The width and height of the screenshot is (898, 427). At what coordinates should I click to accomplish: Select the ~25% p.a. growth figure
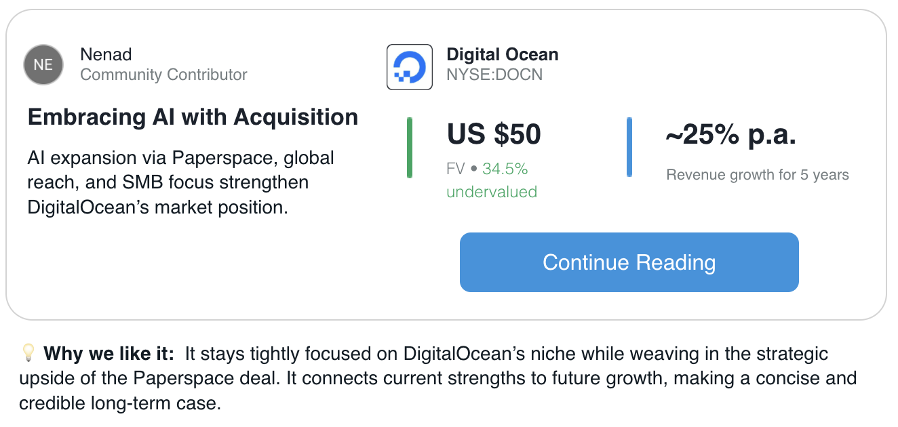pyautogui.click(x=730, y=136)
